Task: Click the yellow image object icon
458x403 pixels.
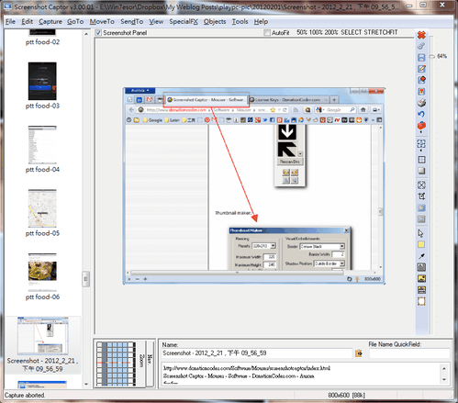Action: (x=421, y=278)
